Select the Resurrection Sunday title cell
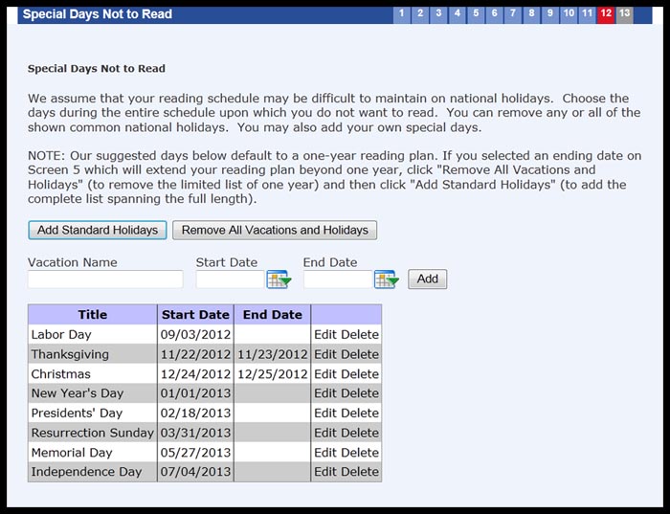Viewport: 670px width, 514px height. (x=93, y=433)
